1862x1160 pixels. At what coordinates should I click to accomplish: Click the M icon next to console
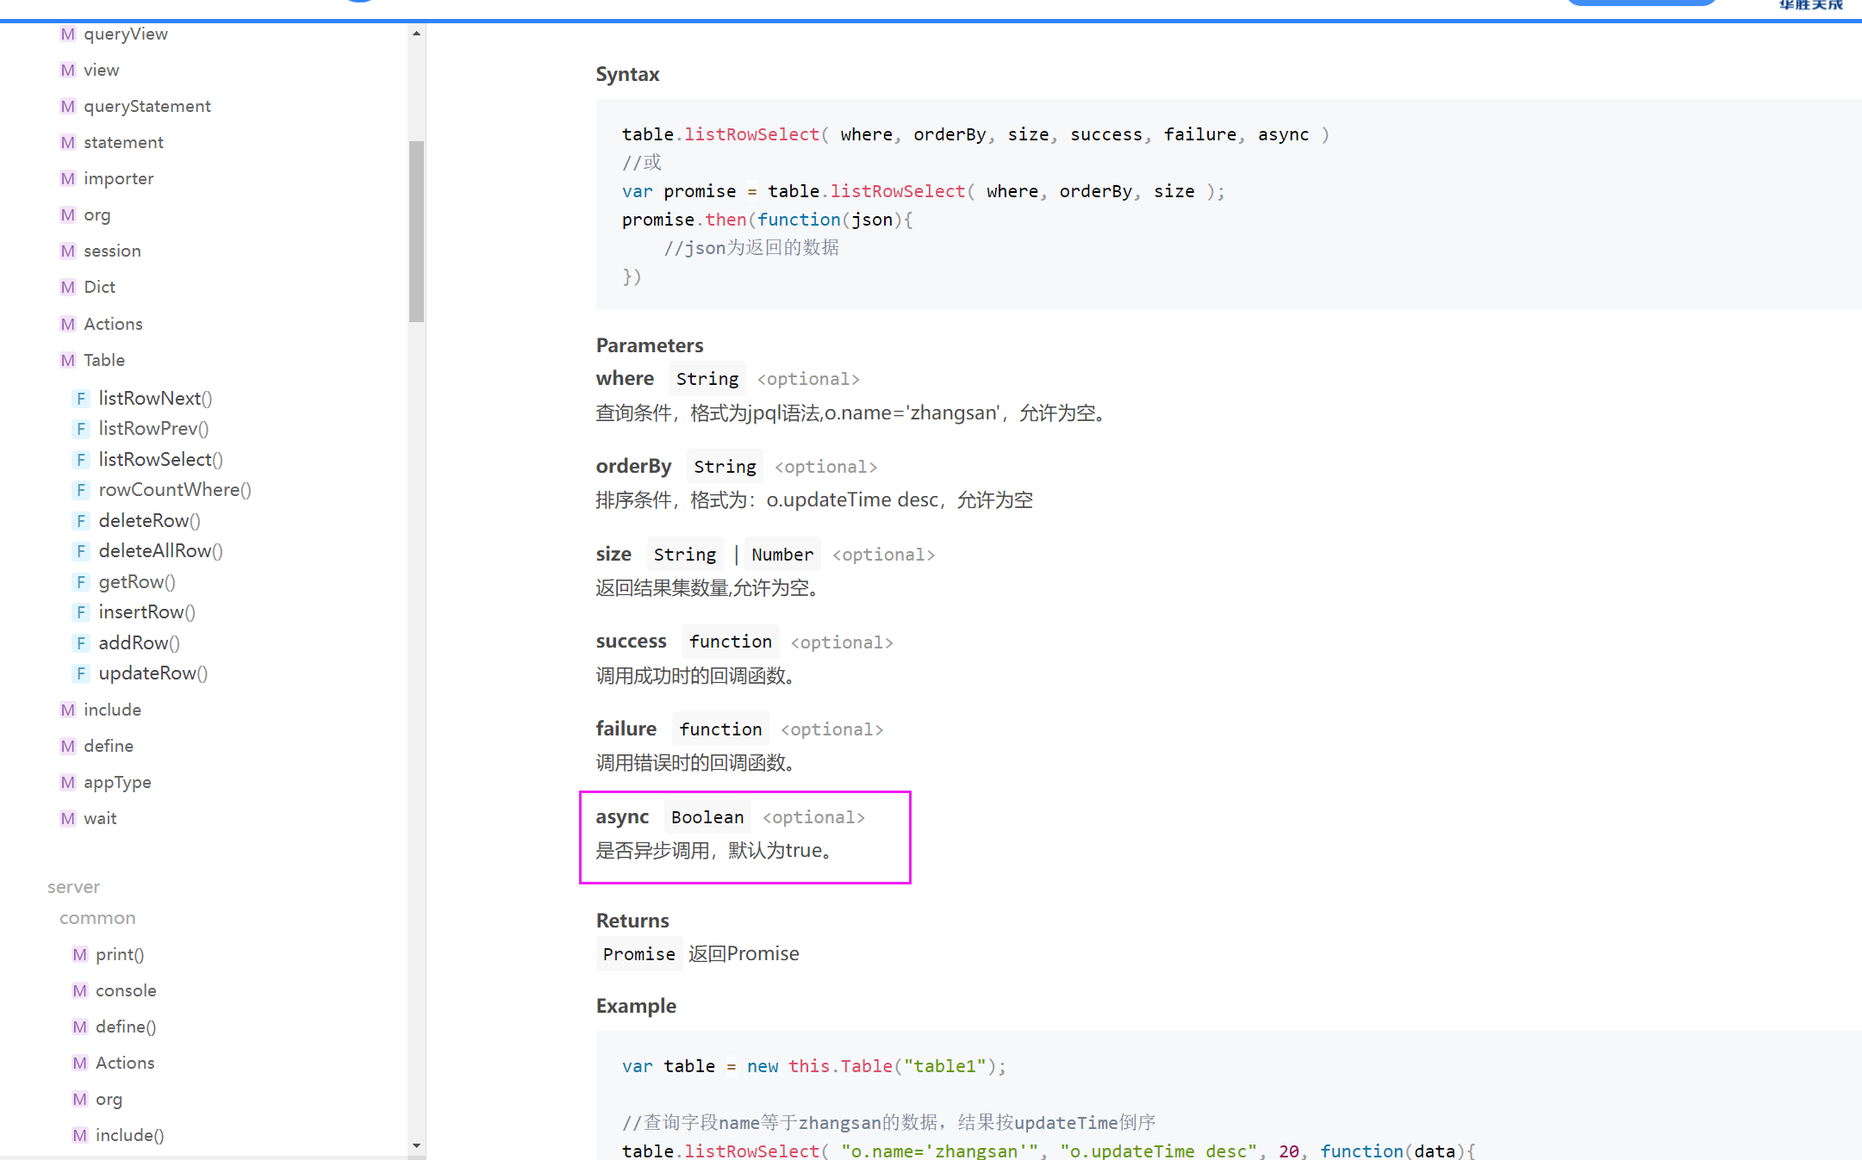tap(79, 991)
